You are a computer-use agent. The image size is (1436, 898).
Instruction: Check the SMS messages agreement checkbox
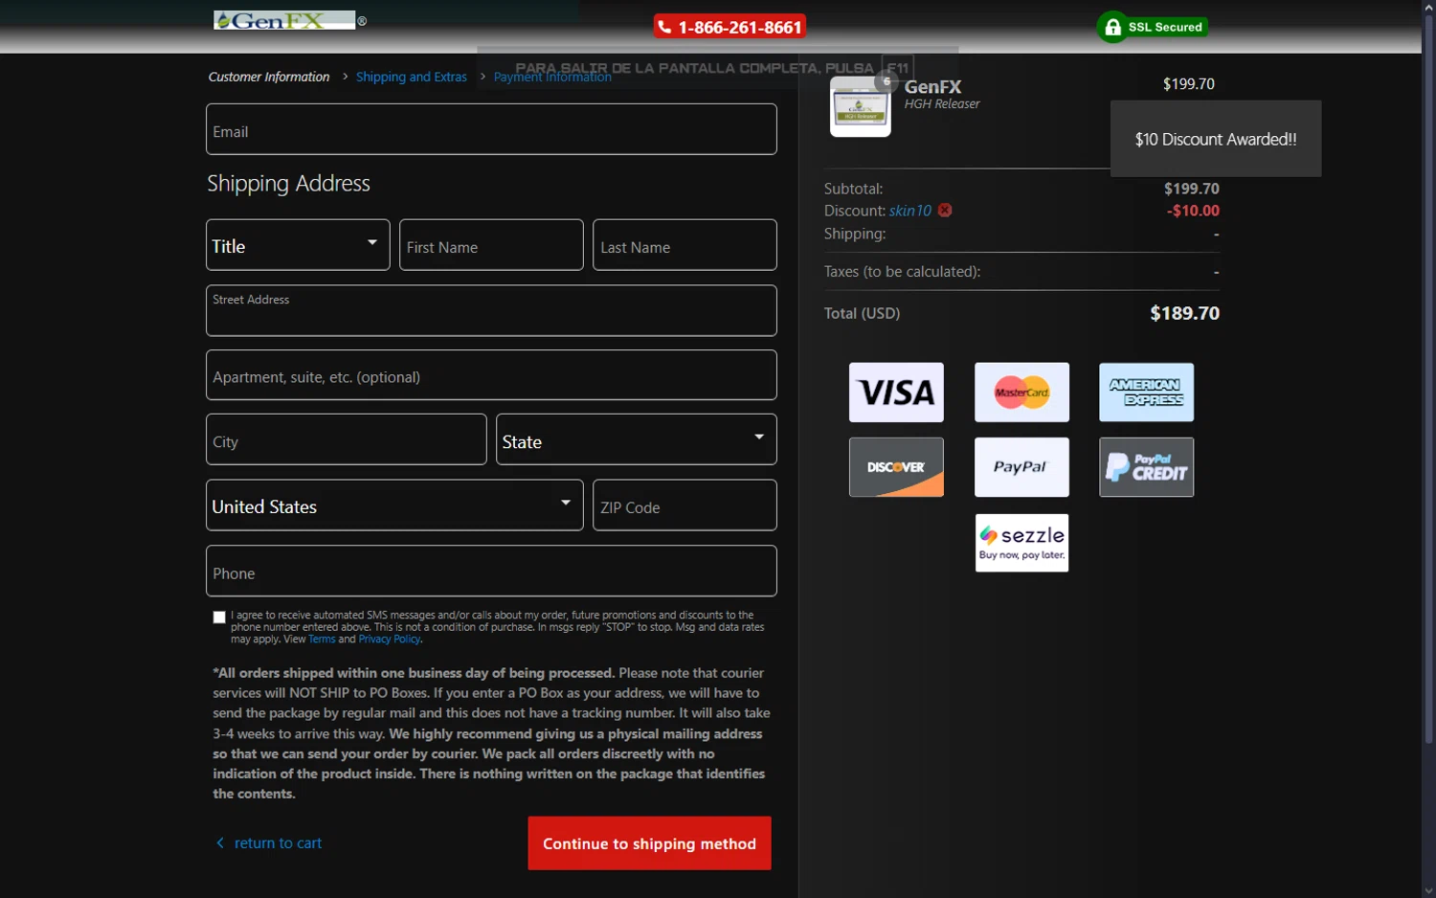(x=219, y=617)
